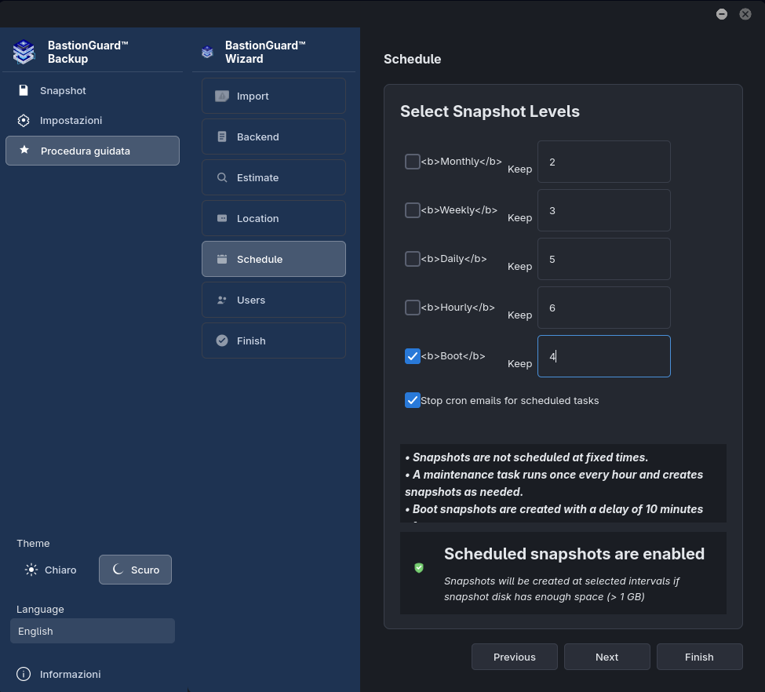Click the Procedura guidata star icon
Viewport: 765px width, 692px height.
tap(24, 151)
